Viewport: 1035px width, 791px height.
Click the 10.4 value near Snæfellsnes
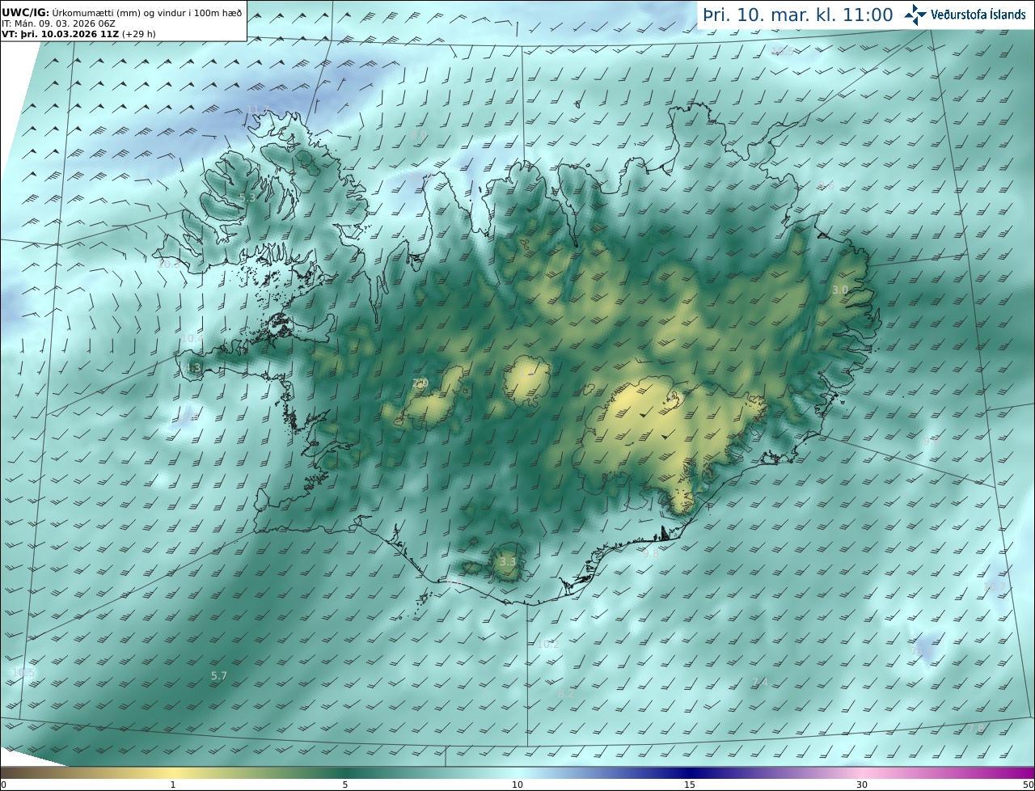[x=192, y=339]
